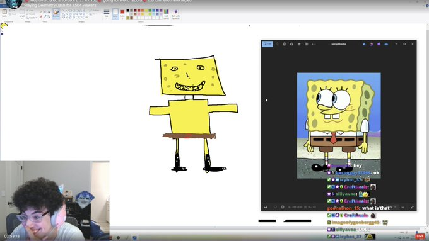
Task: Select Color 1 swatch in Paint
Action: (x=115, y=14)
